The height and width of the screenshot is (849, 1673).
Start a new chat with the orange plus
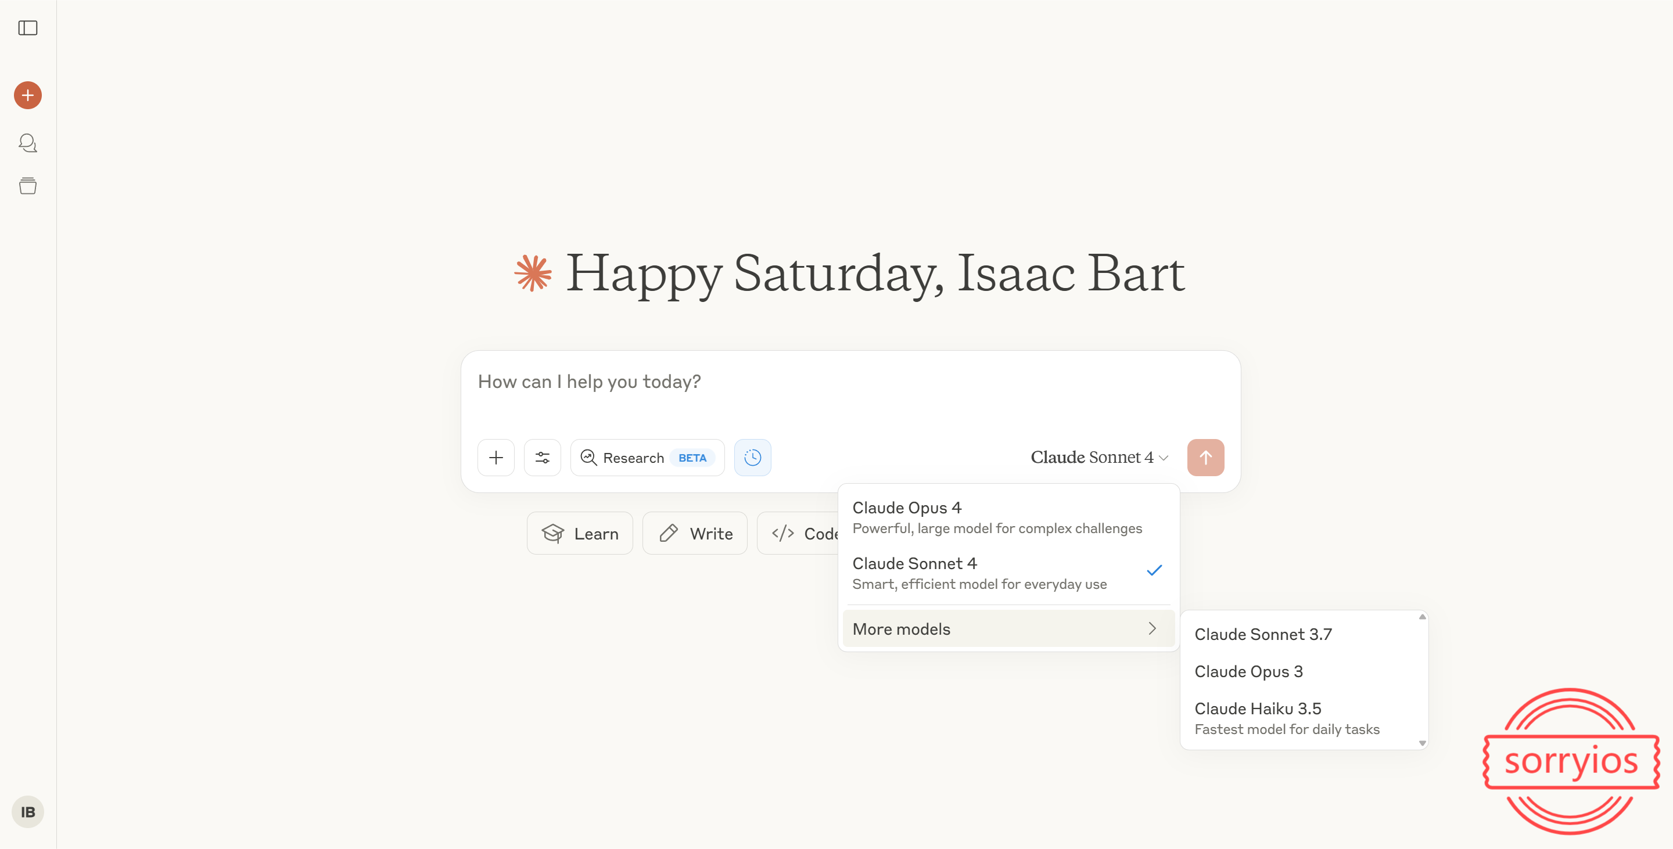28,95
